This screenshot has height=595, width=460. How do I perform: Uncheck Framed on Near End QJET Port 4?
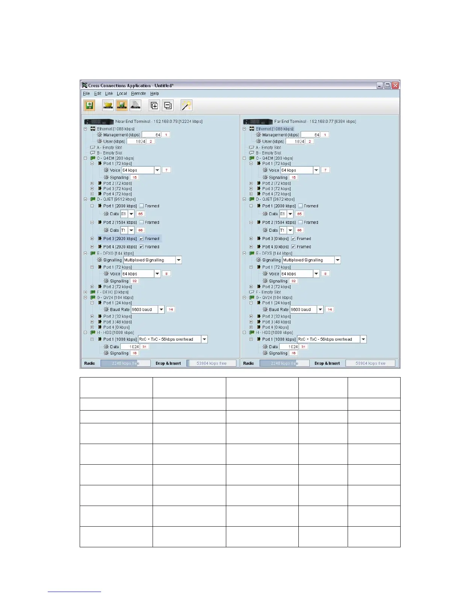point(142,247)
